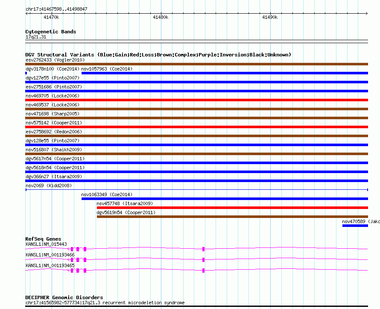Click the short nsv470589 blue bar

(x=355, y=226)
